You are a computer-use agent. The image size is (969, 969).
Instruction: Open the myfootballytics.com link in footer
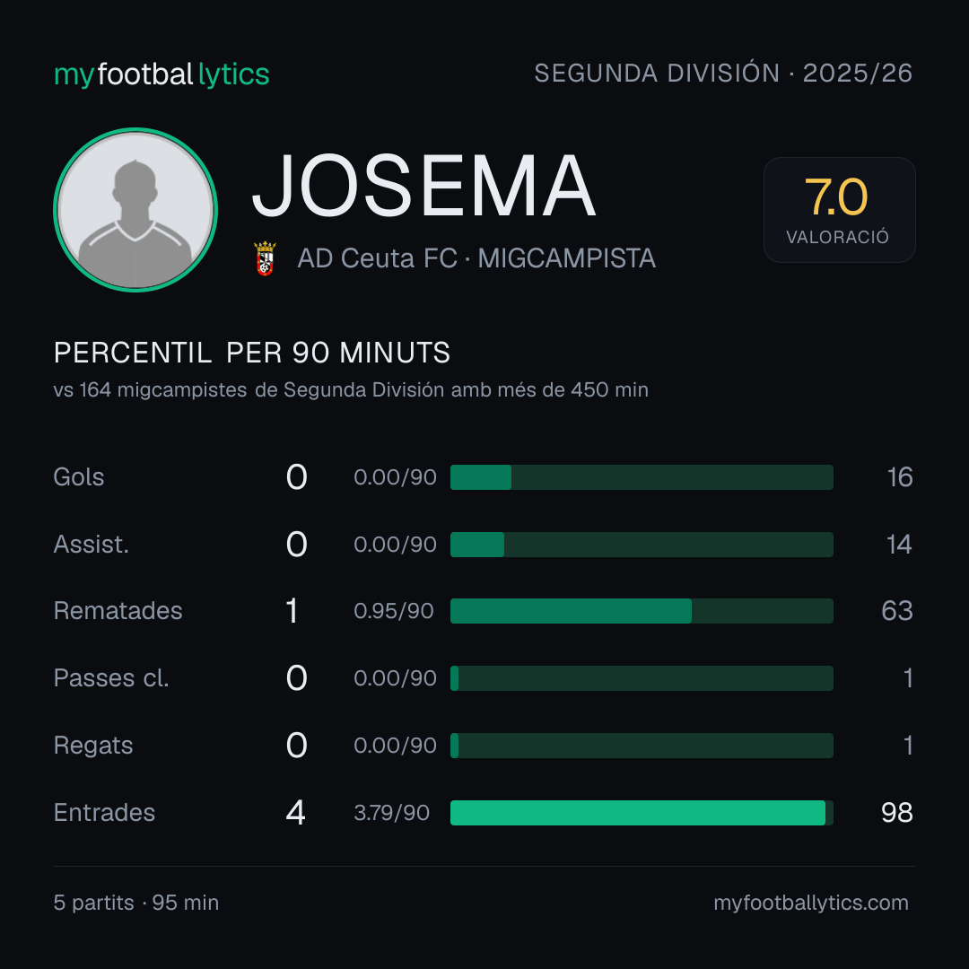[x=811, y=903]
